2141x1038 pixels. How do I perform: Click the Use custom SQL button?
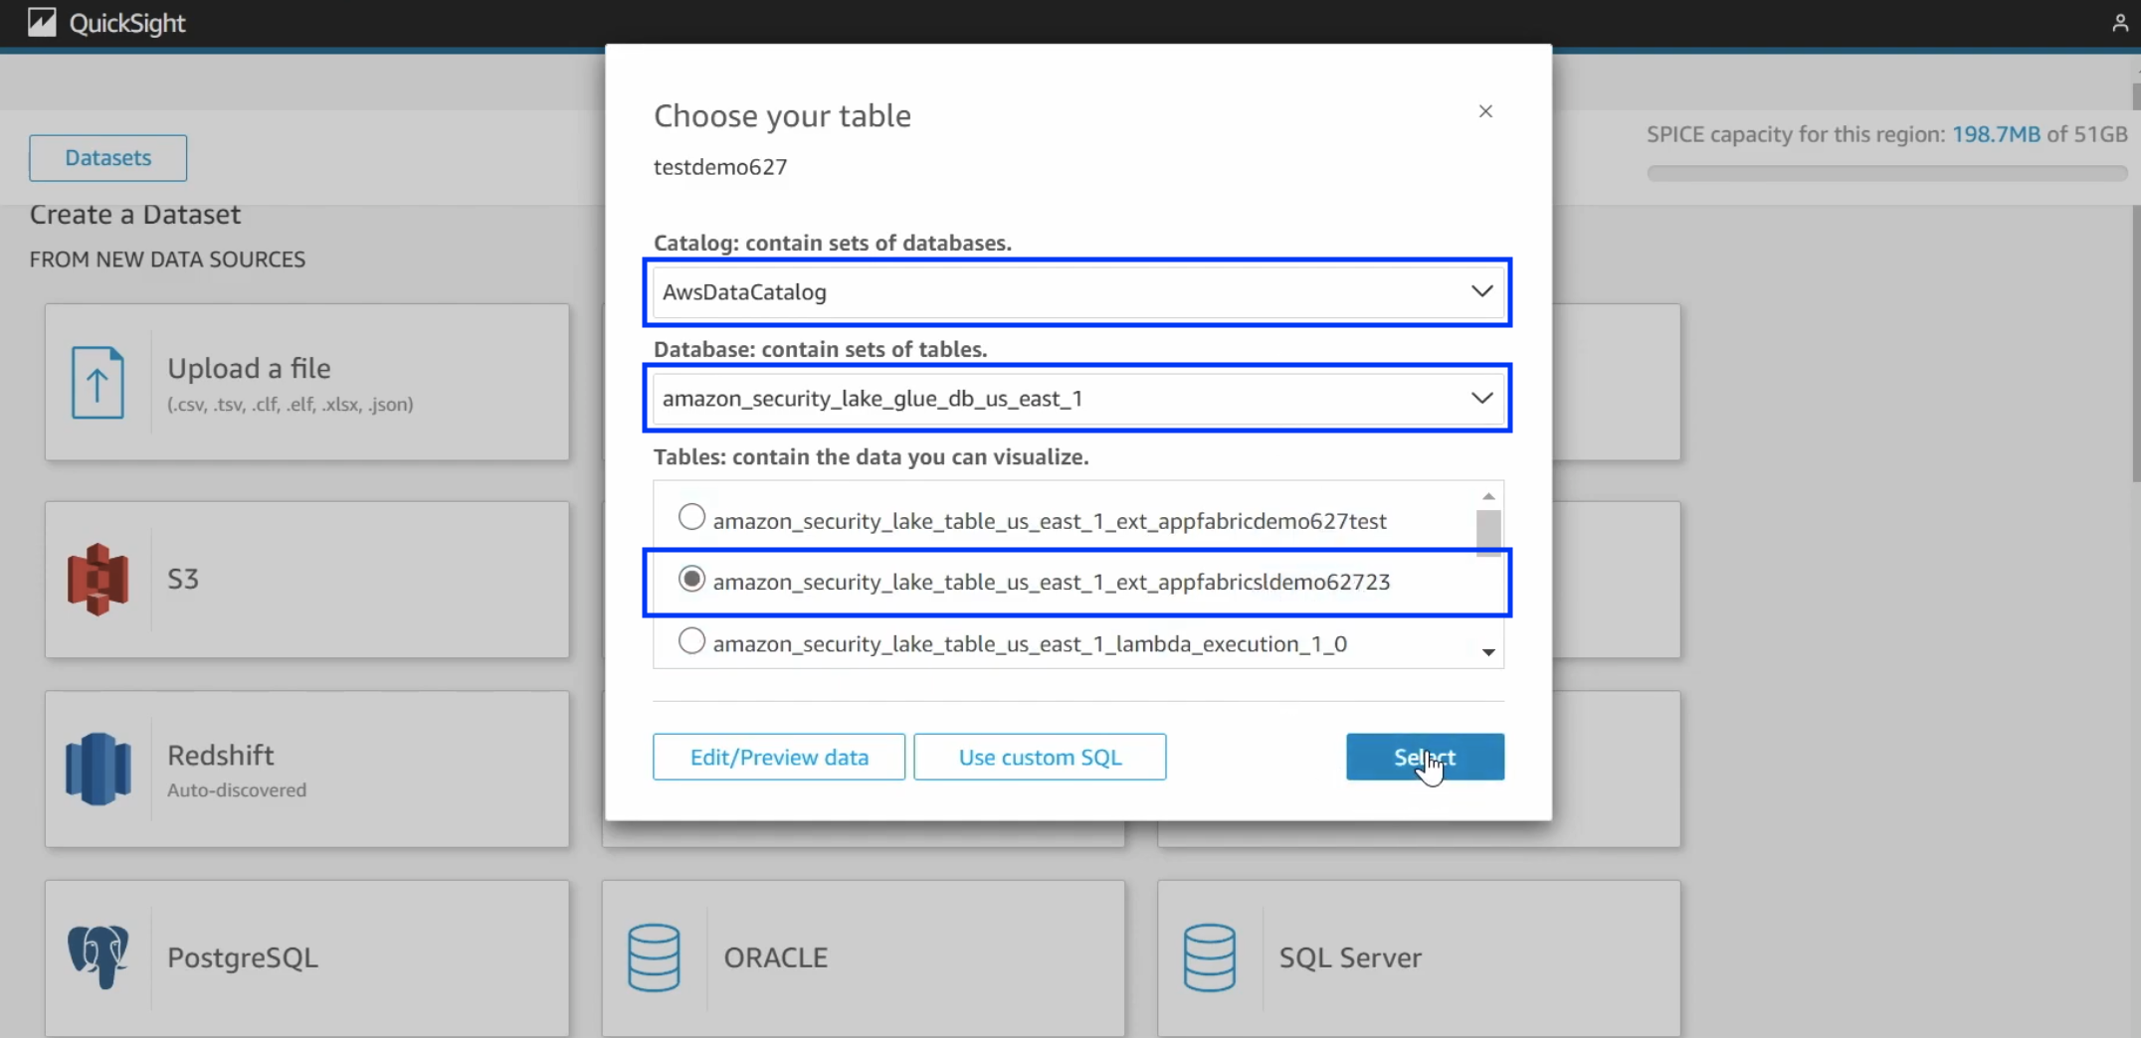(x=1040, y=757)
